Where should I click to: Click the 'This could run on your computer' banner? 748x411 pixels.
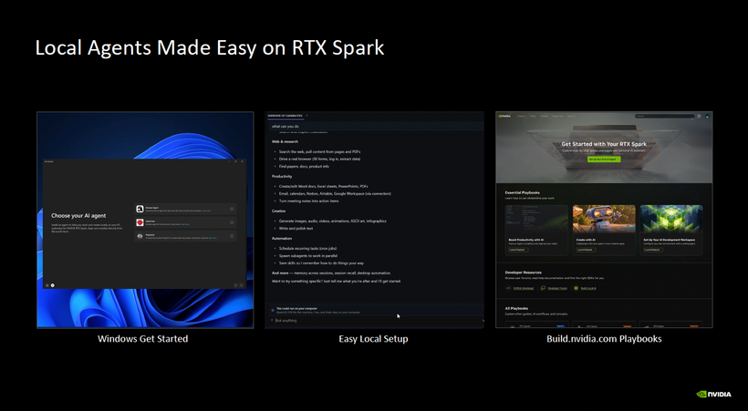point(375,311)
